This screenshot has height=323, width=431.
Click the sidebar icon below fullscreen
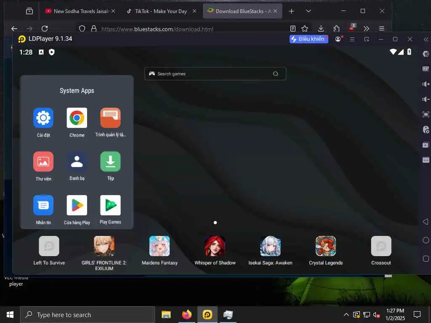pyautogui.click(x=426, y=130)
